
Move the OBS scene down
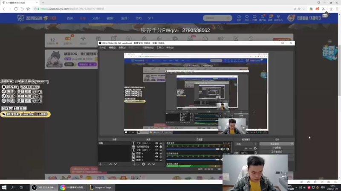[116, 164]
